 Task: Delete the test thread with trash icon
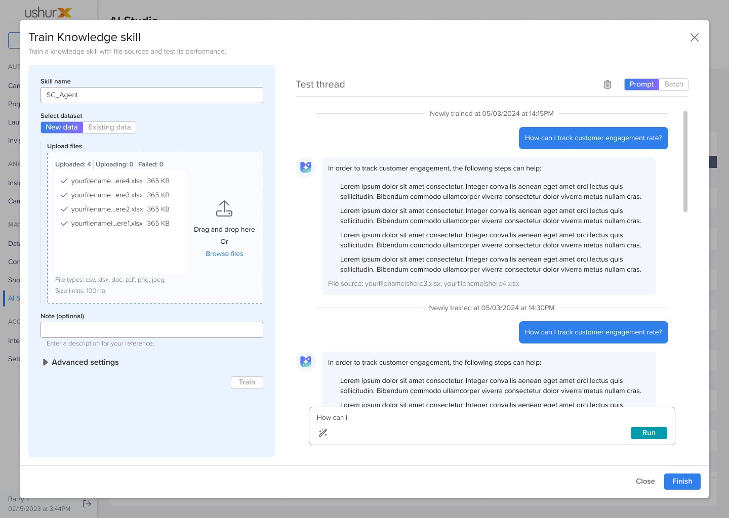coord(607,84)
